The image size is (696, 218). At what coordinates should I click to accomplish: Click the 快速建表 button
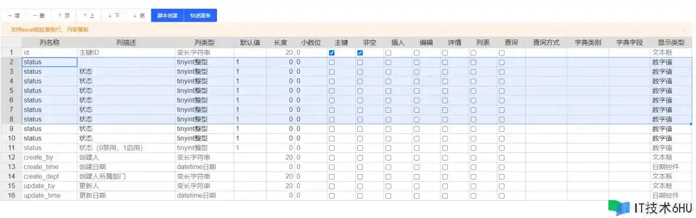pyautogui.click(x=200, y=16)
